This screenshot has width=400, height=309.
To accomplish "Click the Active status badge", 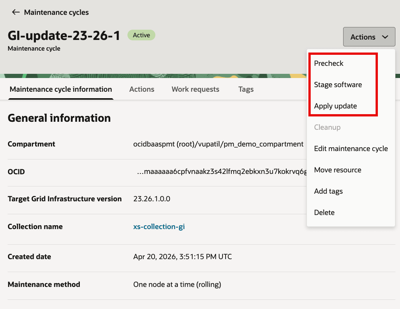I will [141, 35].
